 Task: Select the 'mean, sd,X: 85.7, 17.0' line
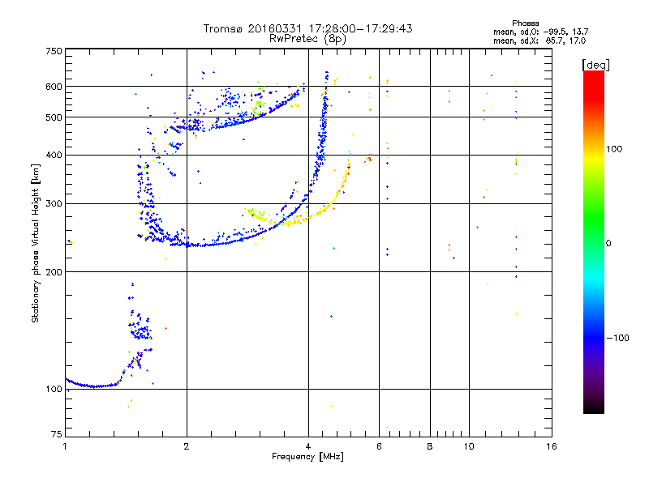(x=539, y=40)
